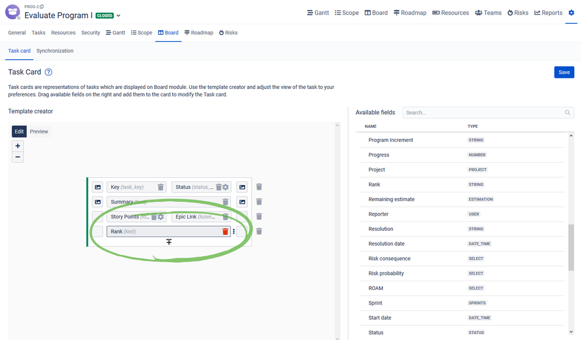Delete the entire Rank row

[x=259, y=231]
